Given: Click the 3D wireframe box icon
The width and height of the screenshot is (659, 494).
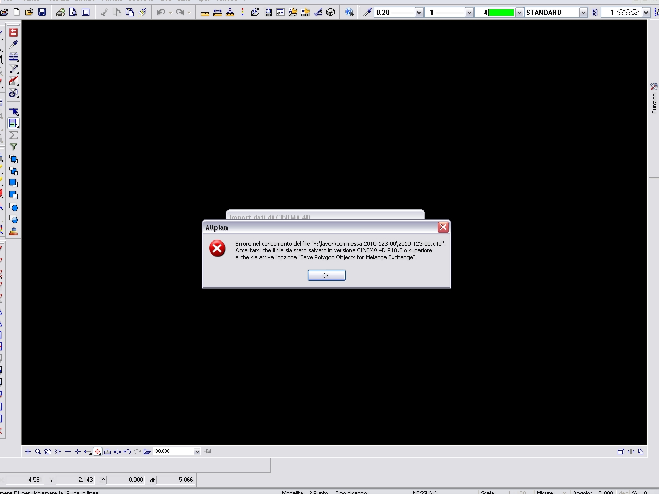Looking at the screenshot, I should tap(331, 12).
